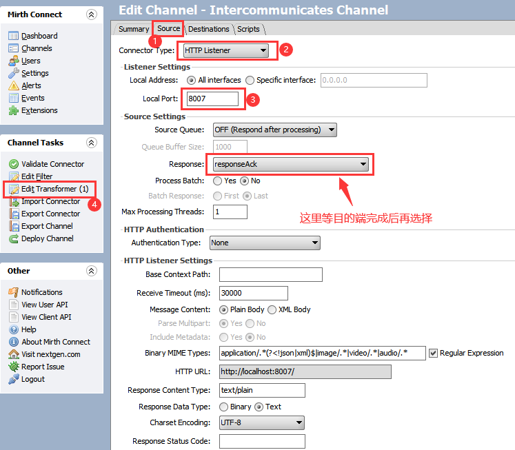Open the Dashboard icon in sidebar
The height and width of the screenshot is (450, 515).
14,36
